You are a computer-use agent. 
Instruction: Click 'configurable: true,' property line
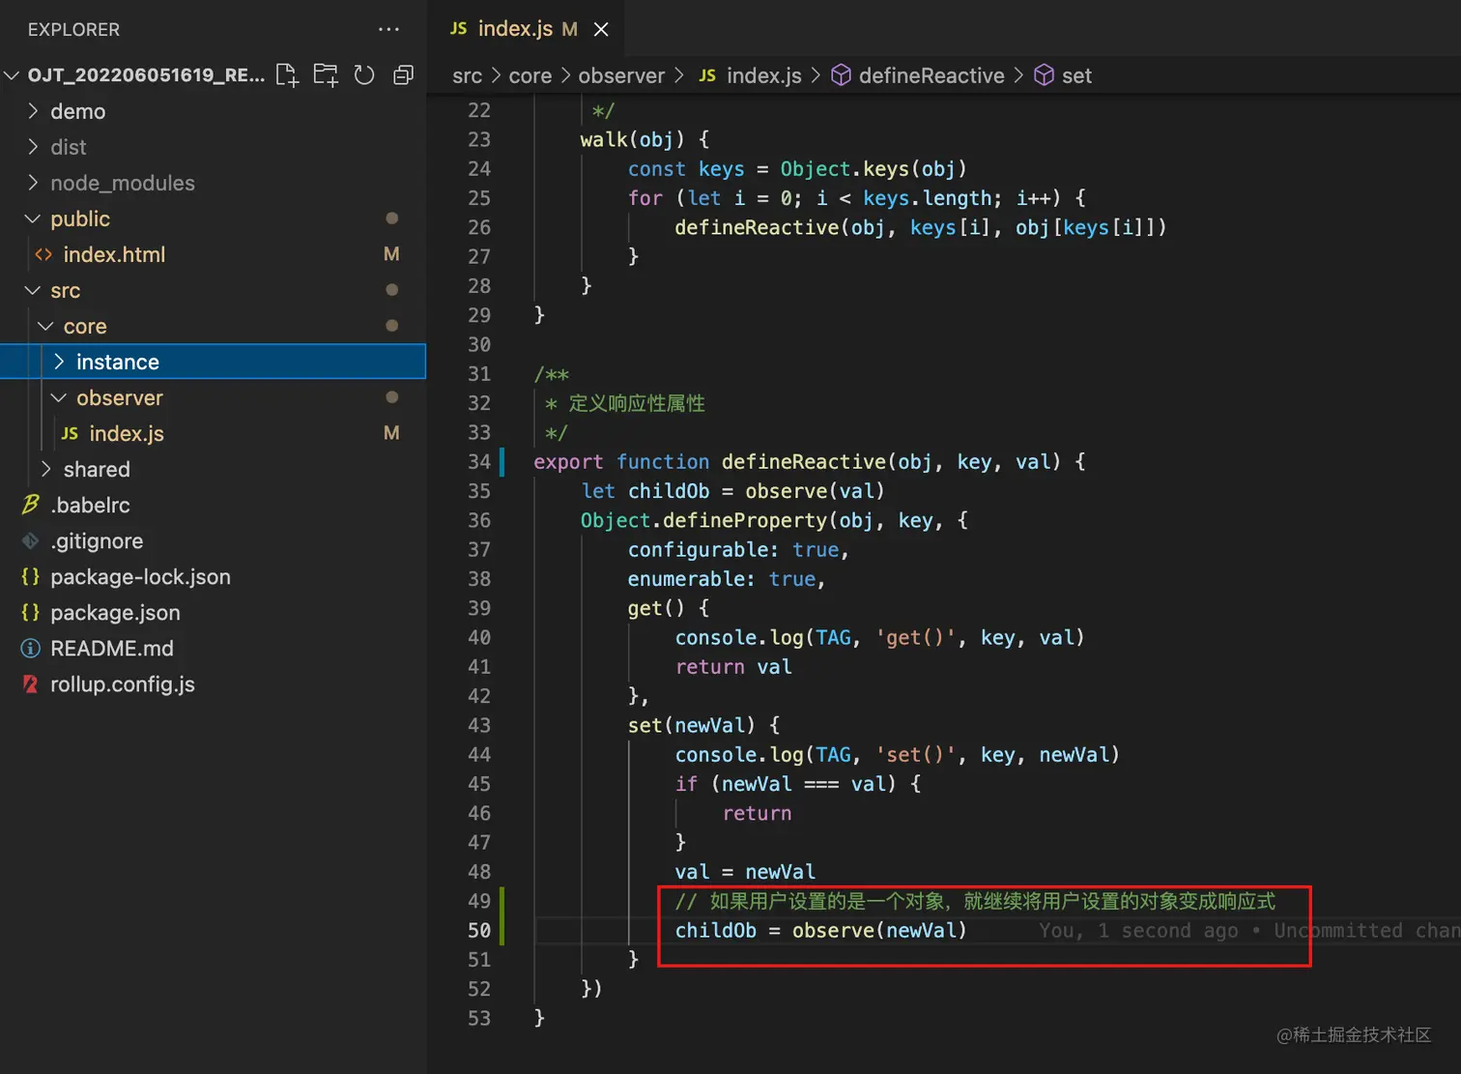(738, 550)
